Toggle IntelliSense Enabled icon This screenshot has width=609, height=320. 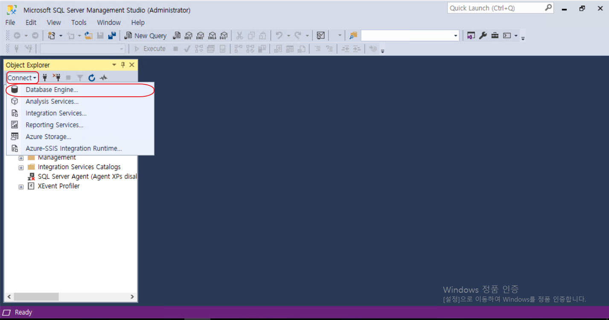(x=222, y=49)
